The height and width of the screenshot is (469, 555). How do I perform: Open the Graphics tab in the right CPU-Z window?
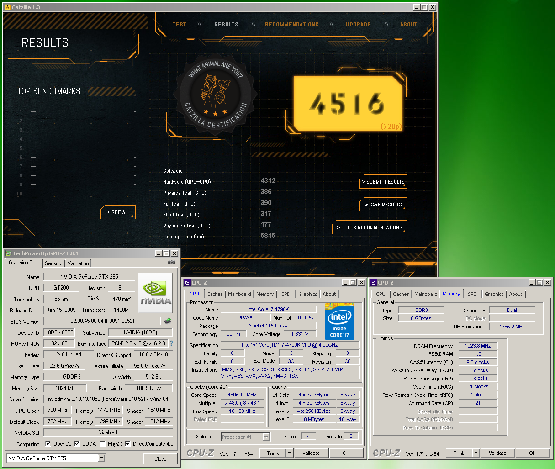tap(494, 295)
